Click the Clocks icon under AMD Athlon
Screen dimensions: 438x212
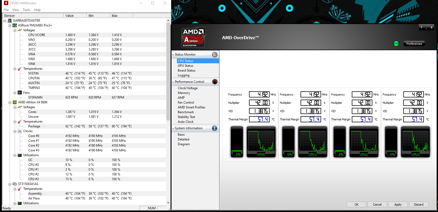pyautogui.click(x=20, y=131)
